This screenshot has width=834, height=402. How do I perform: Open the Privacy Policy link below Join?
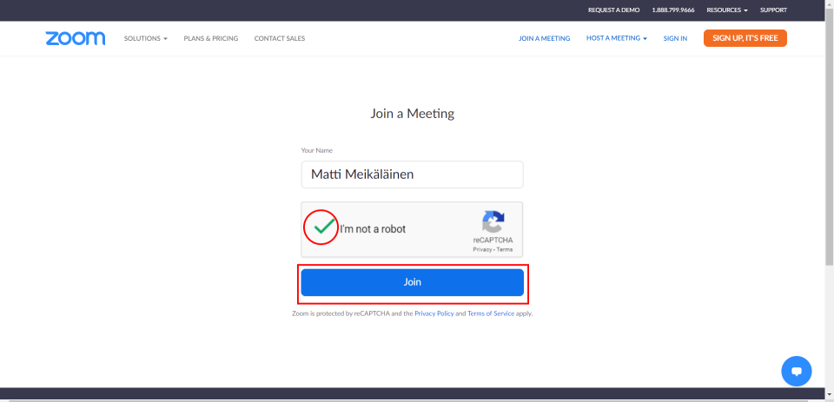pos(434,313)
